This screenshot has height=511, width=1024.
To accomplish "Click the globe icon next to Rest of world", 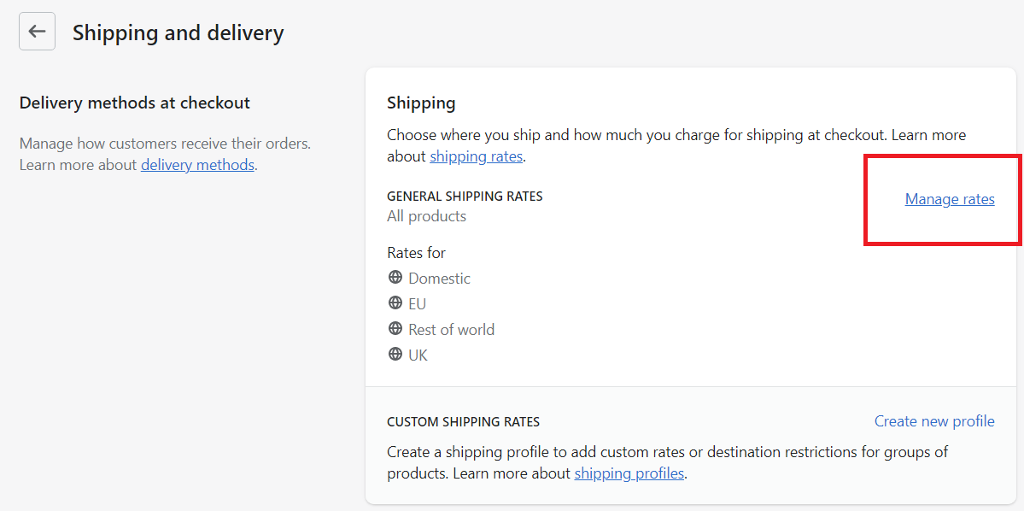I will [395, 328].
